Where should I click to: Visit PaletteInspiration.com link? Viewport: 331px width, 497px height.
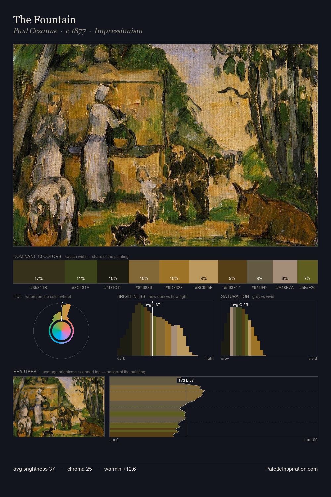click(292, 469)
